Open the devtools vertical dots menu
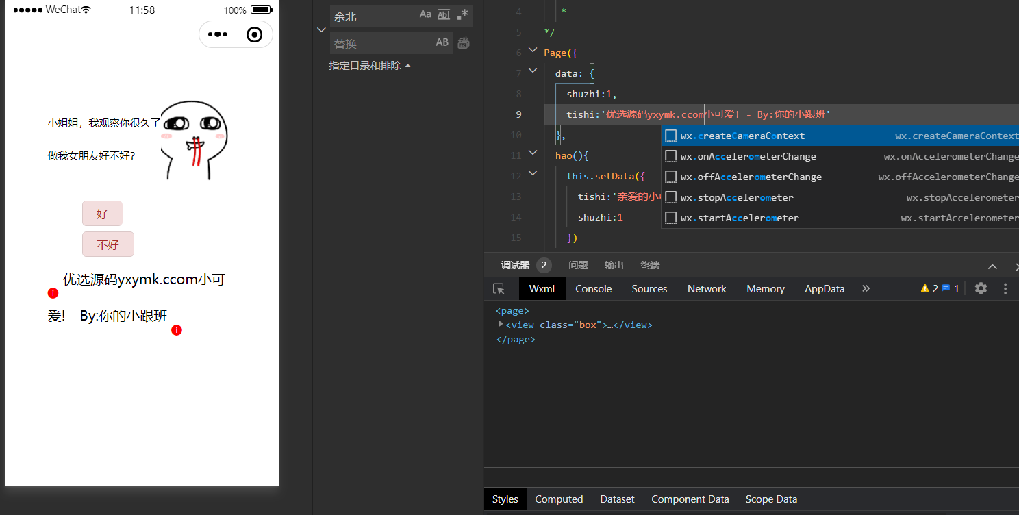This screenshot has width=1019, height=515. click(1005, 288)
